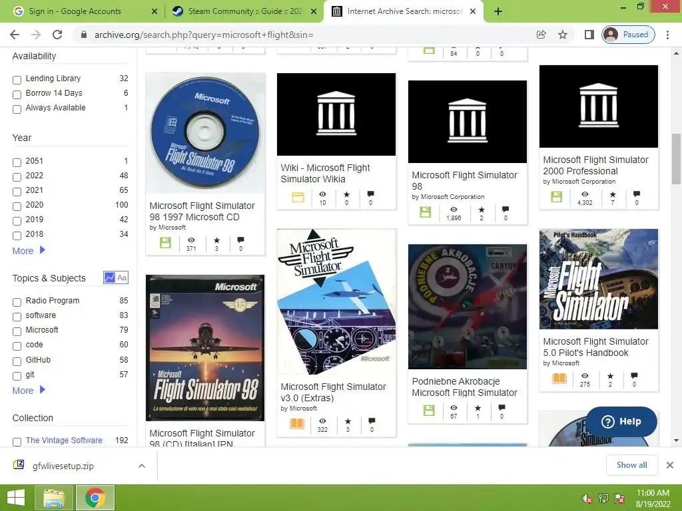Open Microsoft Flight Simulator 2000 Professional

(595, 166)
